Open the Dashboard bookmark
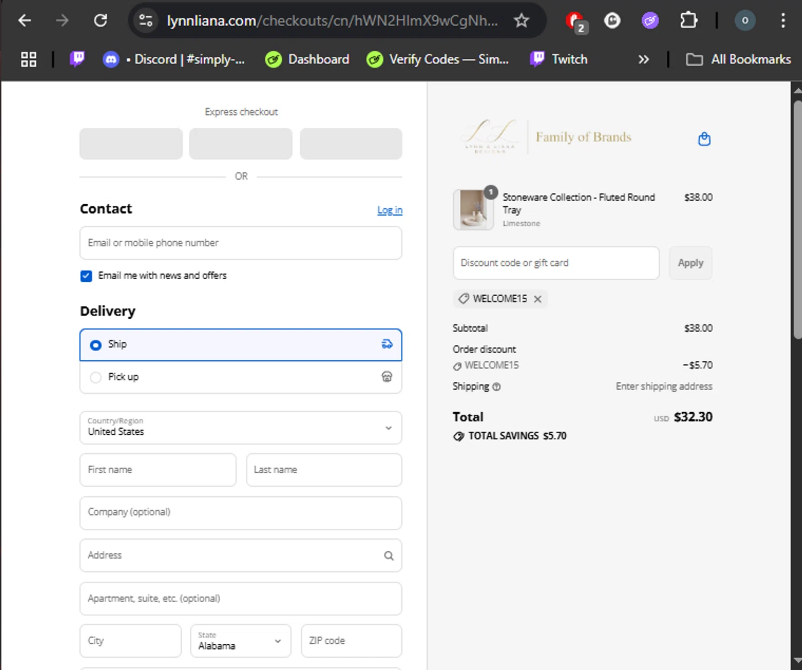Image resolution: width=802 pixels, height=670 pixels. pyautogui.click(x=307, y=59)
